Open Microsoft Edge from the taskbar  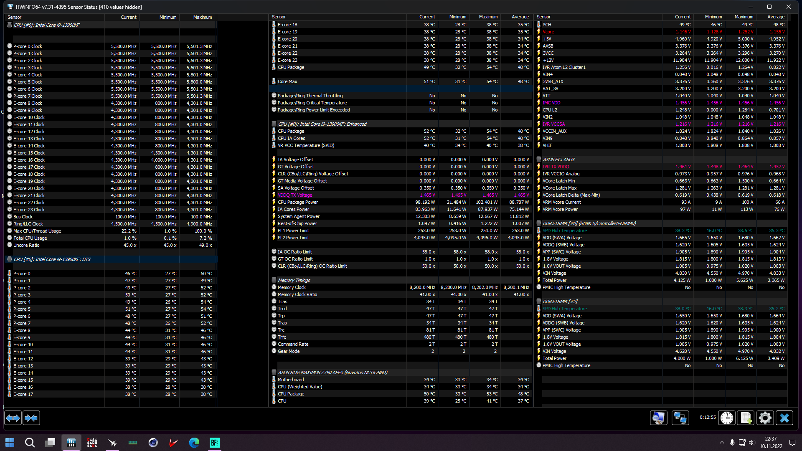pos(194,443)
